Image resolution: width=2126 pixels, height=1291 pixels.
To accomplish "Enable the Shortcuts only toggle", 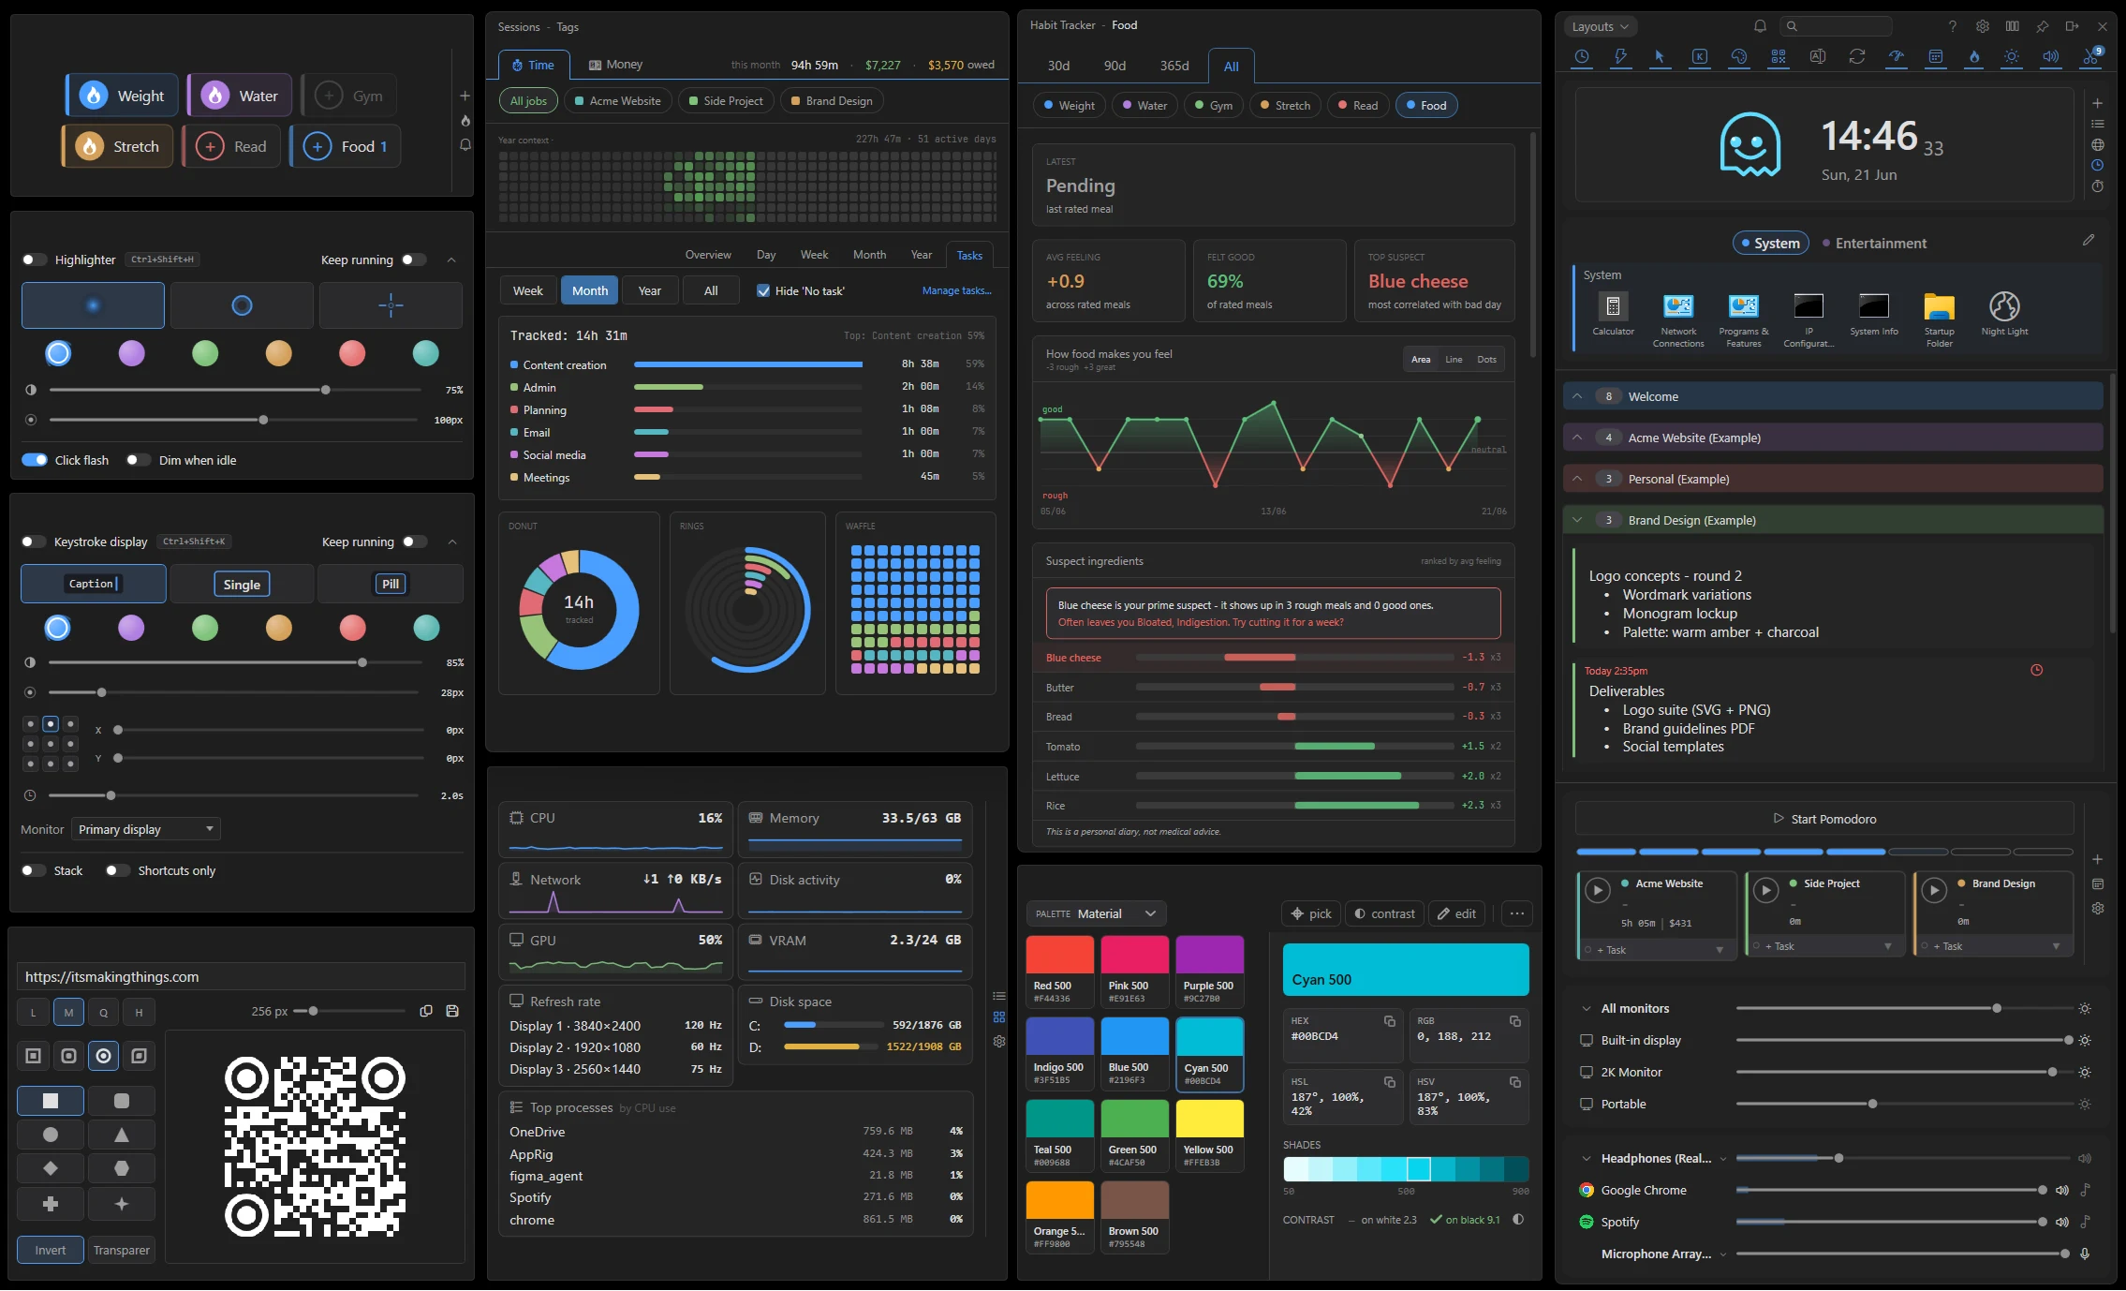I will (x=118, y=870).
